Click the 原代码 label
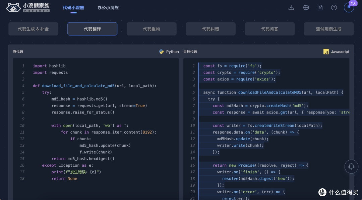The image size is (362, 200). click(18, 52)
